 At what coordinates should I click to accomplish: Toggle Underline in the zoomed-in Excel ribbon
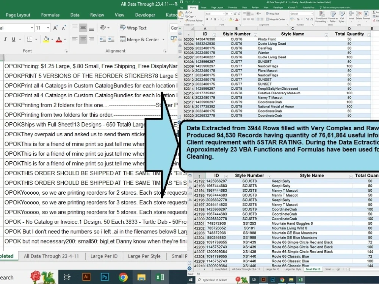[x=14, y=39]
